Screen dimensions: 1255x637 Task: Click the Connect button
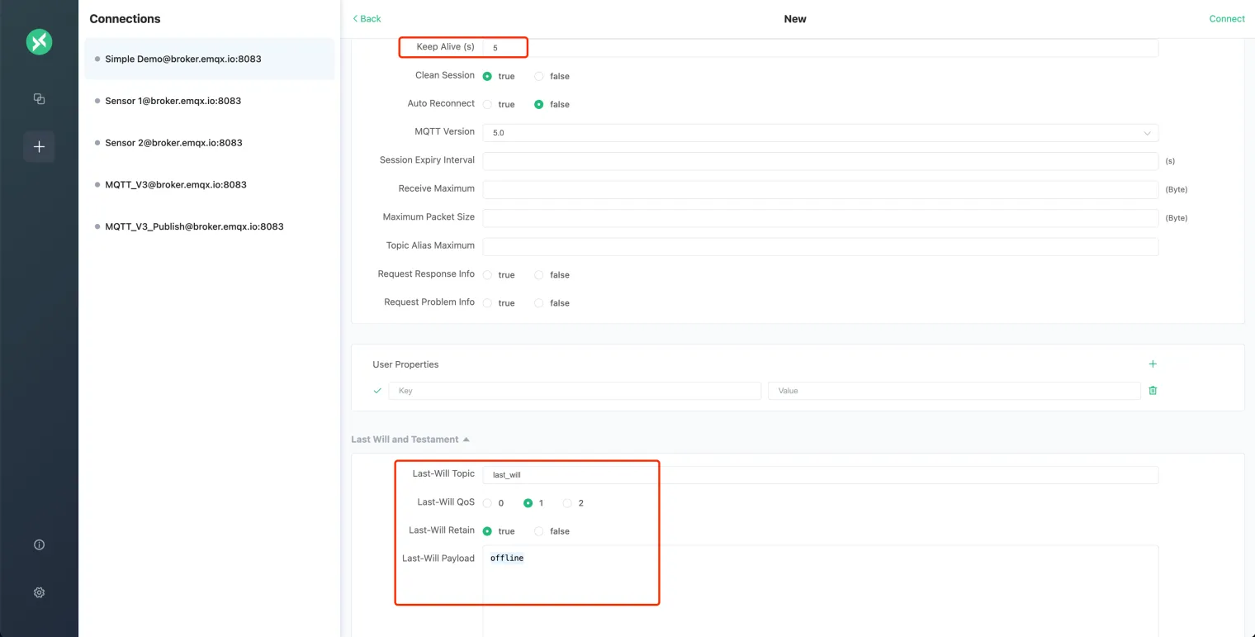[1227, 18]
